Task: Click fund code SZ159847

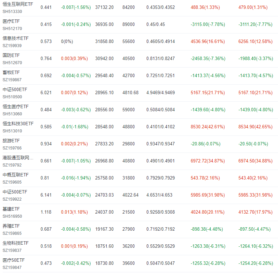Action: (12, 268)
